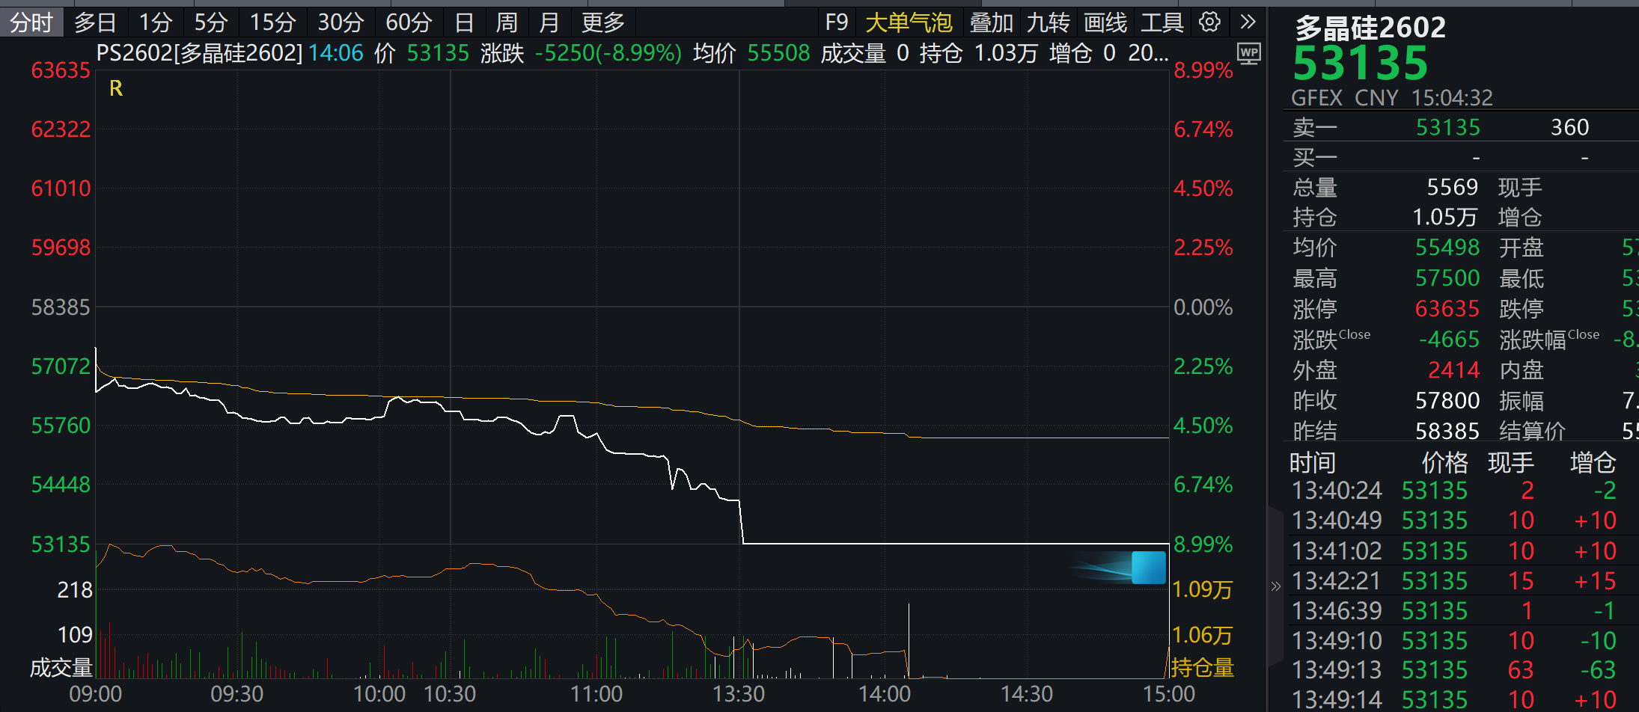This screenshot has height=712, width=1639.
Task: Click the yellow R marker on chart
Action: coord(116,89)
